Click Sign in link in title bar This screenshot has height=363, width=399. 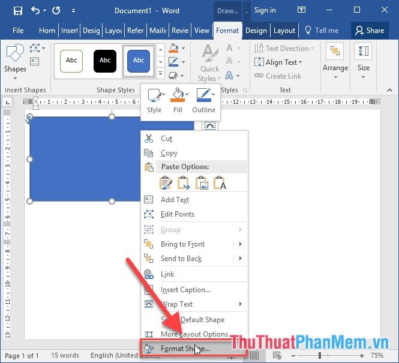tap(265, 10)
